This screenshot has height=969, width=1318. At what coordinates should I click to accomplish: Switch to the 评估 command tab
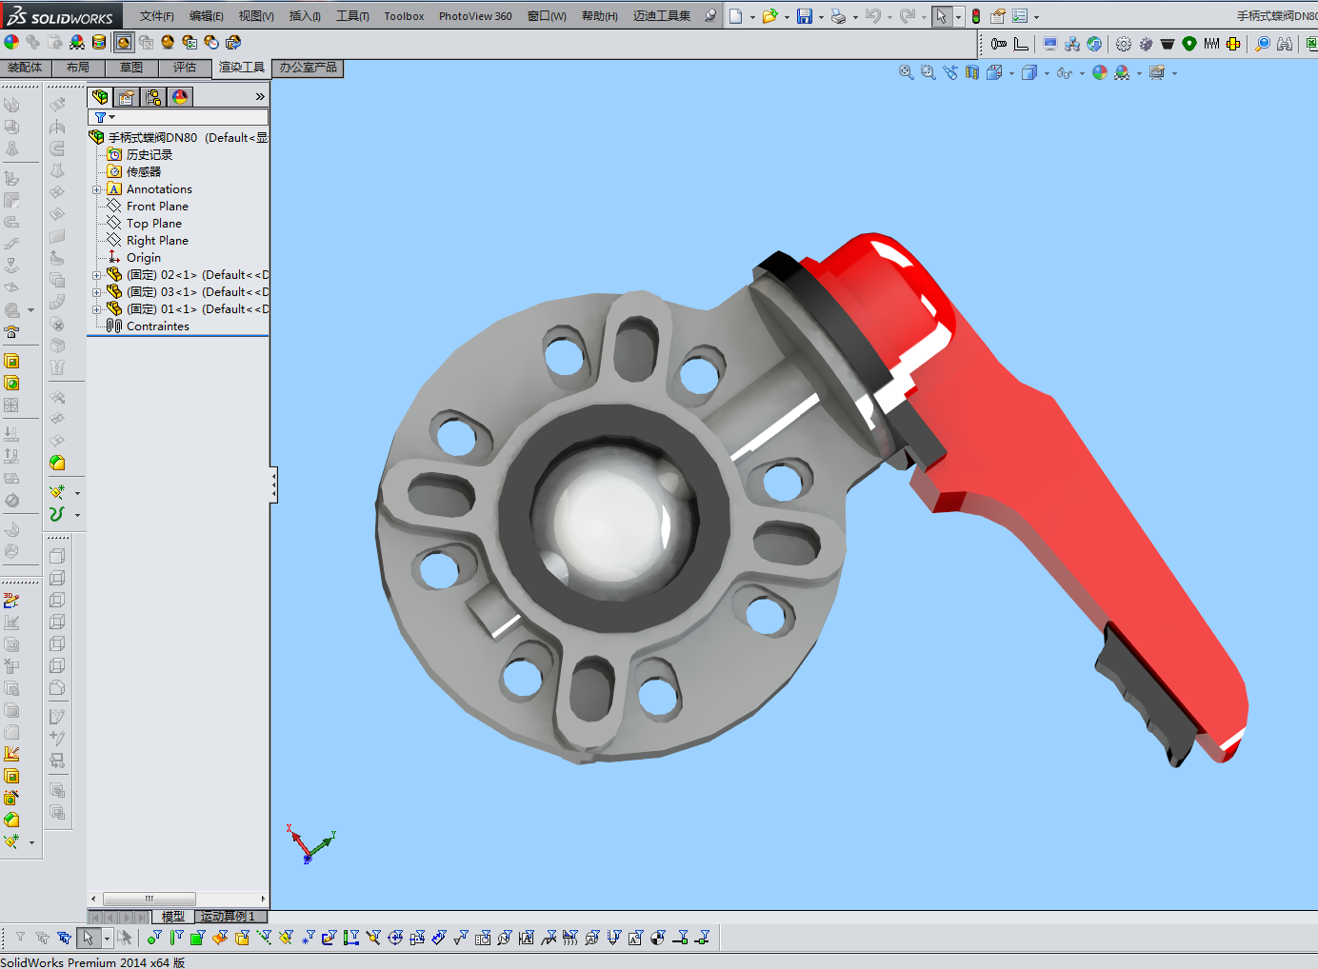click(185, 68)
